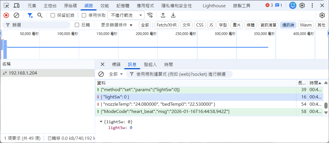Screen dimensions: 329x143
Task: Open network panel settings gear
Action: [x=322, y=15]
